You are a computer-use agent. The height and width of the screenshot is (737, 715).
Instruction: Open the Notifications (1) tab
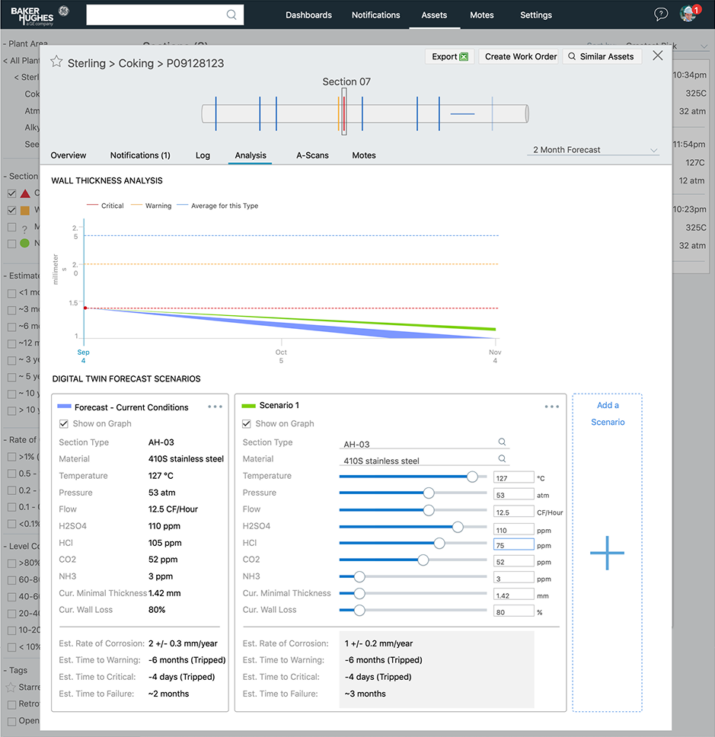[140, 155]
